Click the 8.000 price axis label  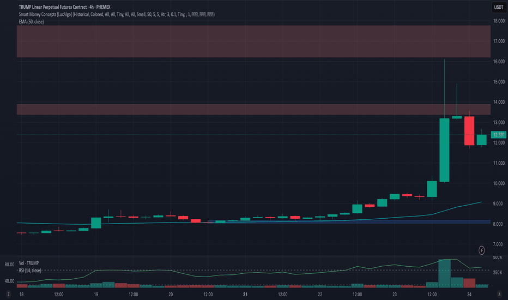[499, 224]
